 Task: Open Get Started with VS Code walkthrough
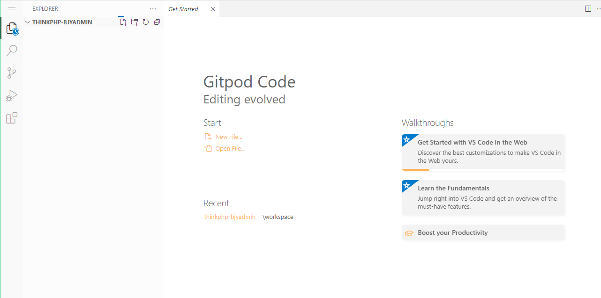pyautogui.click(x=483, y=153)
